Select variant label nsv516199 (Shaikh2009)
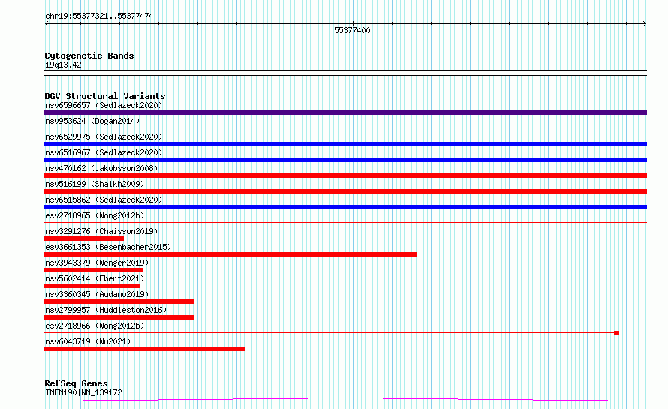668x409 pixels. [95, 184]
